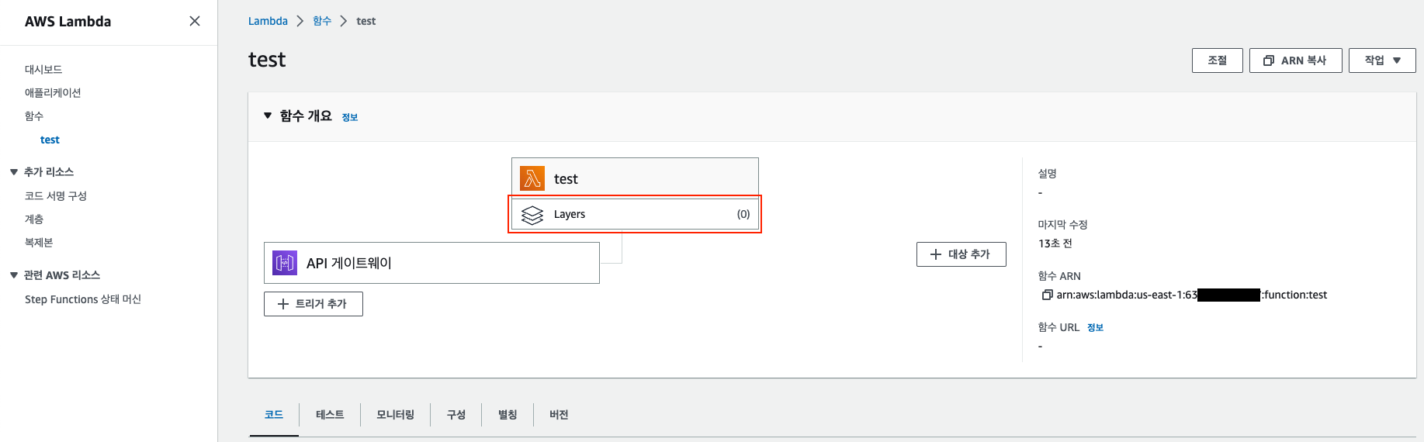Select the API 게이트웨이 trigger box
1424x442 pixels.
431,263
